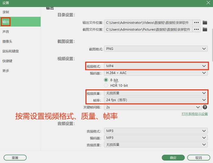Open the video quality dropdown
Screen dimensions: 213x163
[156, 93]
